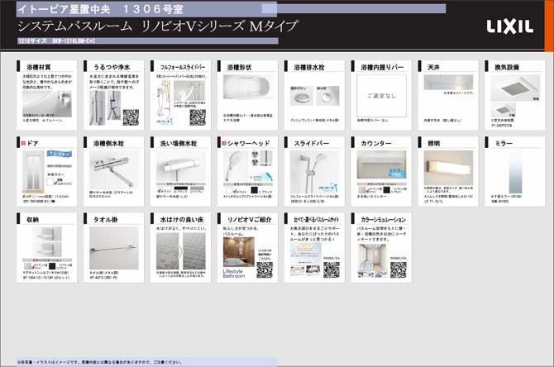Select the white swatch in the シャワーヘッド card
This screenshot has width=554, height=367.
(230, 190)
